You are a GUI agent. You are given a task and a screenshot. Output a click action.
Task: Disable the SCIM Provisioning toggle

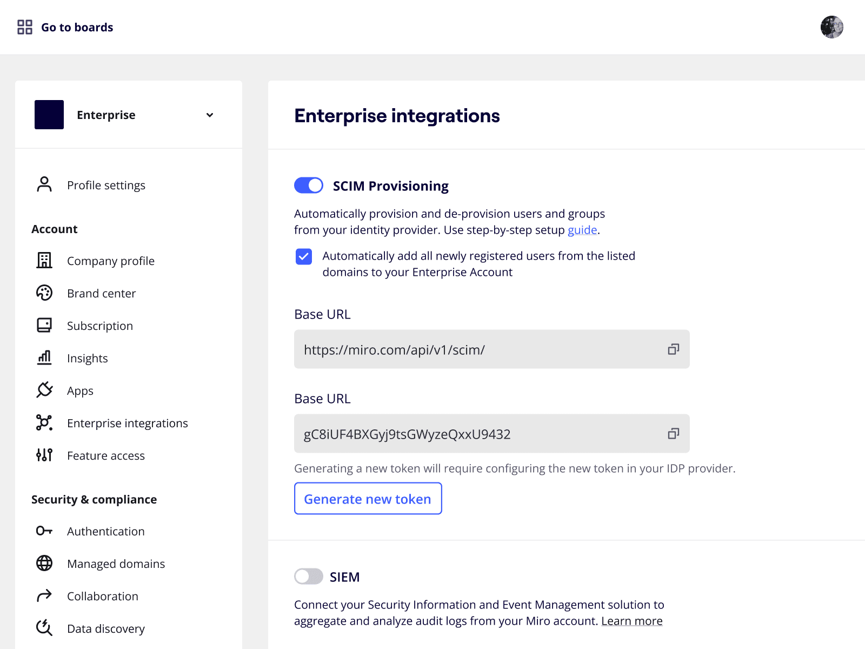pos(309,186)
